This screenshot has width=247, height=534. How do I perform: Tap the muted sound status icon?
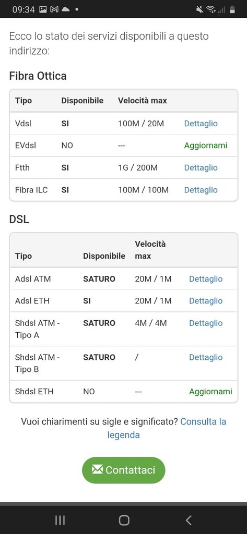[x=199, y=9]
